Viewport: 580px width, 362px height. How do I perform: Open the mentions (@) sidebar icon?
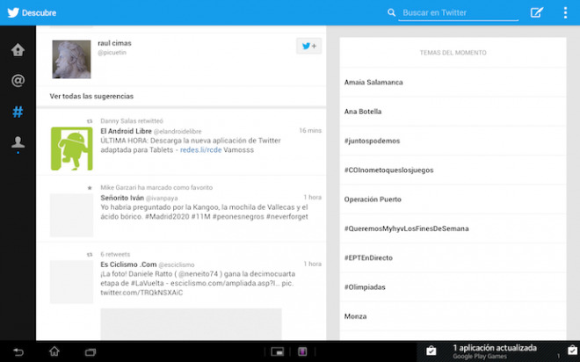pos(18,81)
